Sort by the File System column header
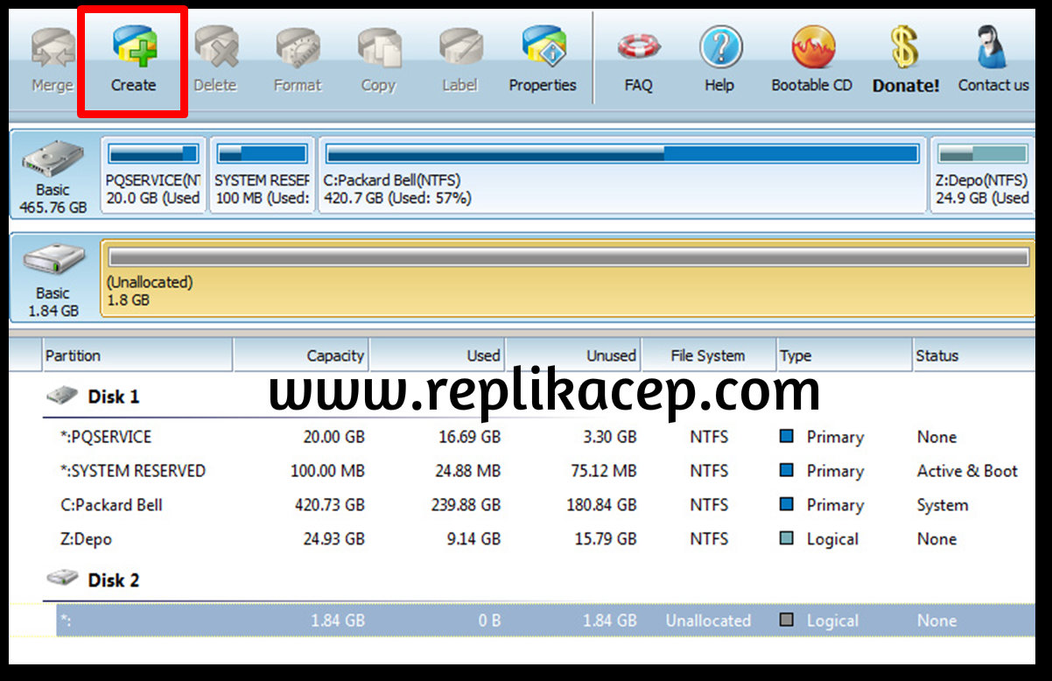 (708, 355)
